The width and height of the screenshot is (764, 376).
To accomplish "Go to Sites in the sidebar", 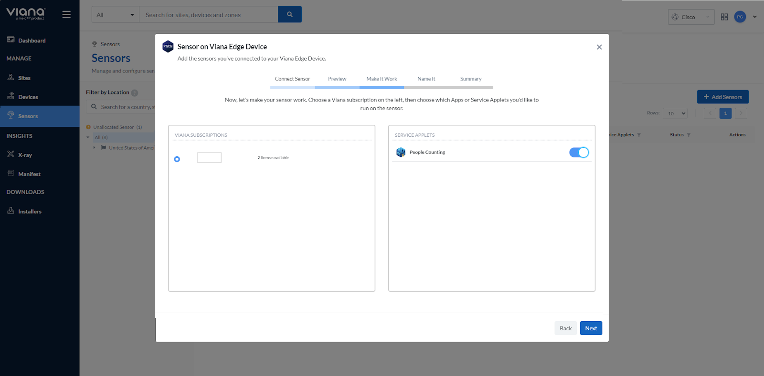I will tap(24, 78).
